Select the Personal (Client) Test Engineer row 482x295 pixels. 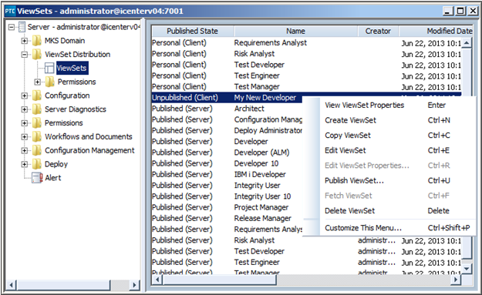click(306, 75)
